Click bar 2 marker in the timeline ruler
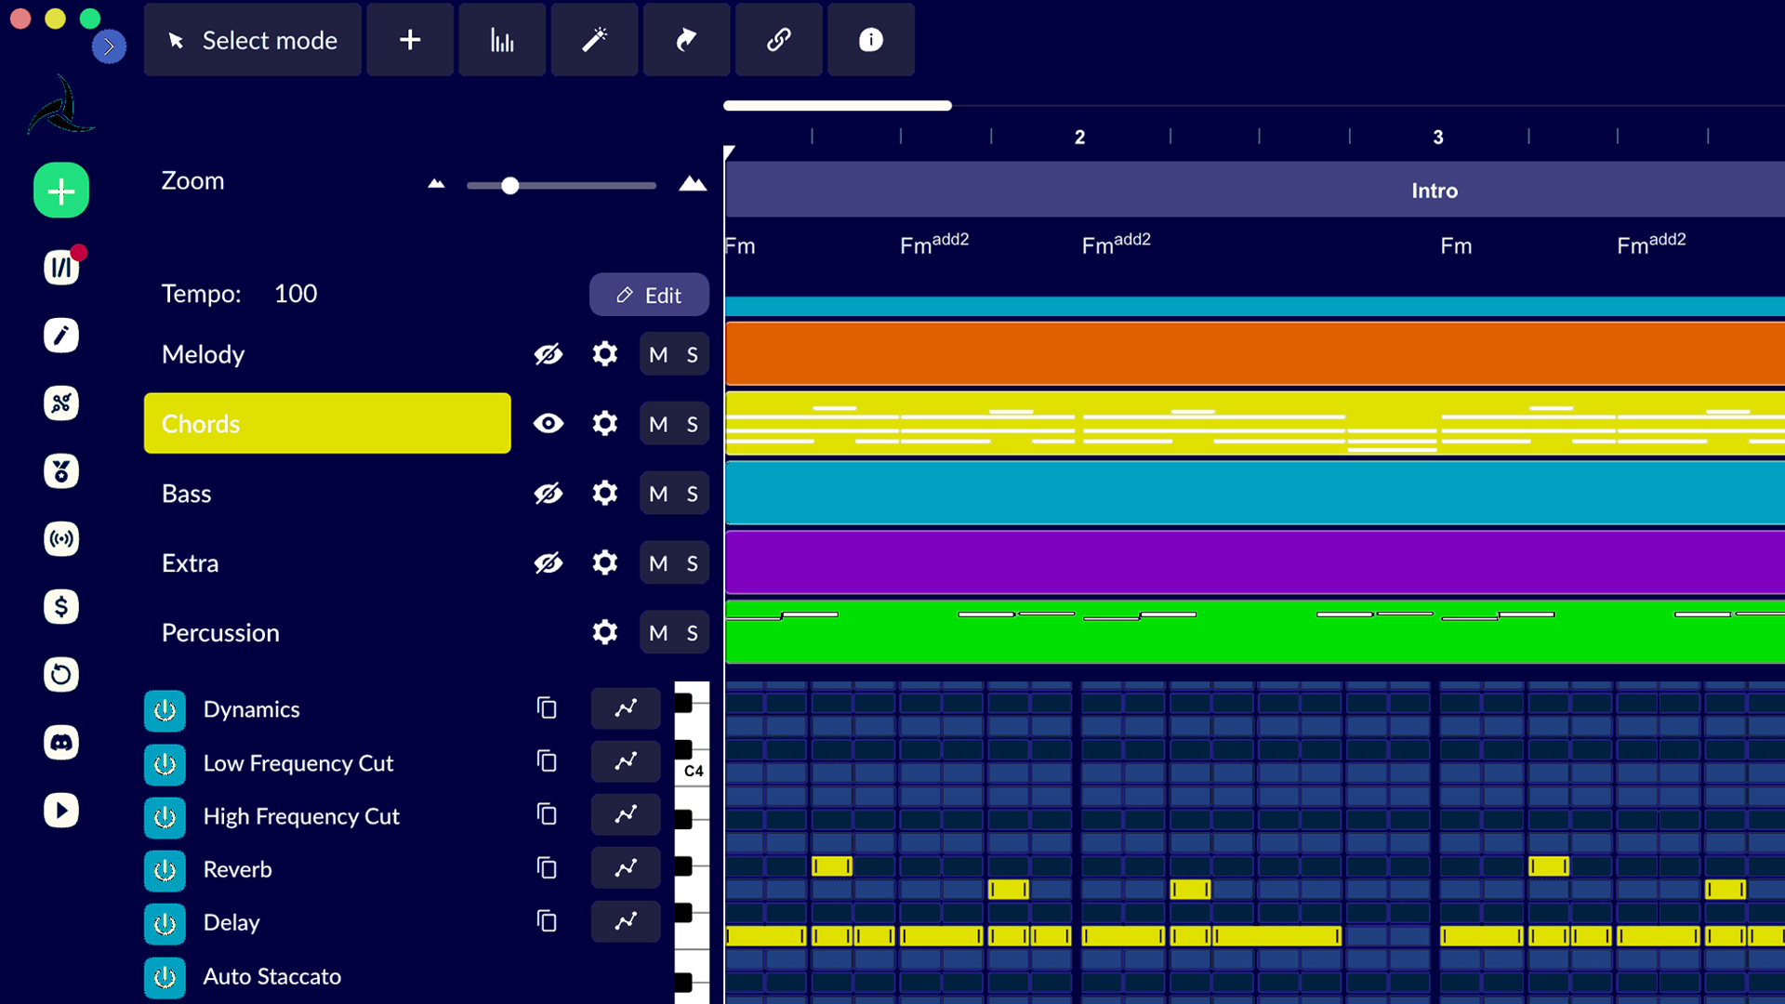The height and width of the screenshot is (1004, 1785). click(1079, 138)
